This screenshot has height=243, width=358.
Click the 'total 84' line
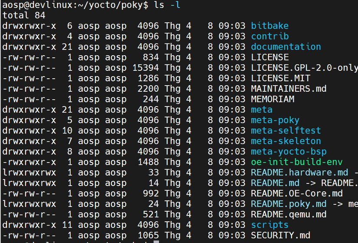pos(24,16)
